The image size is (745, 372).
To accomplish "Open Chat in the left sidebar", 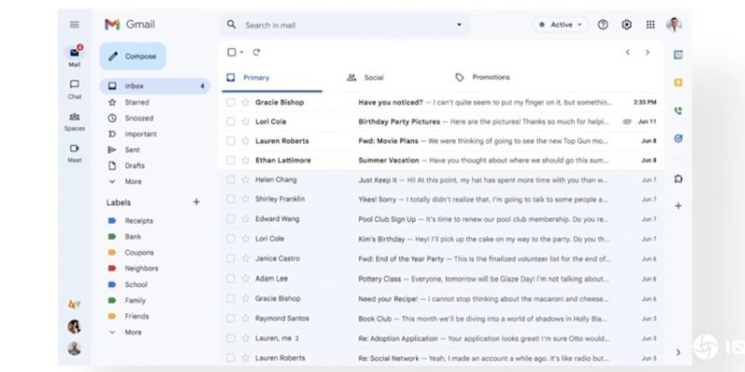I will pyautogui.click(x=74, y=89).
